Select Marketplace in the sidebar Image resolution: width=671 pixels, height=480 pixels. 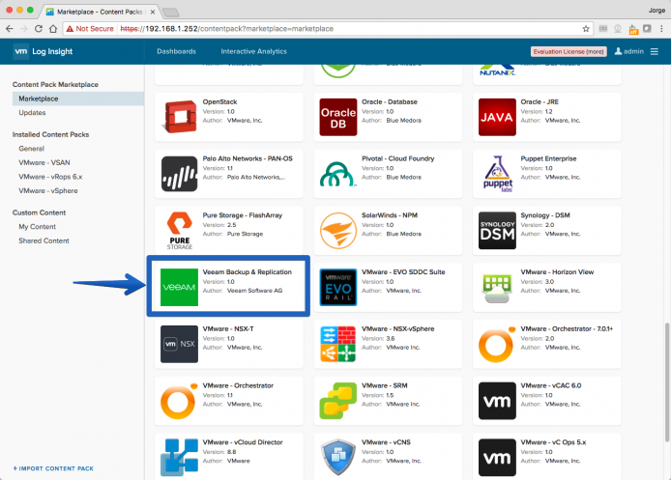tap(78, 99)
